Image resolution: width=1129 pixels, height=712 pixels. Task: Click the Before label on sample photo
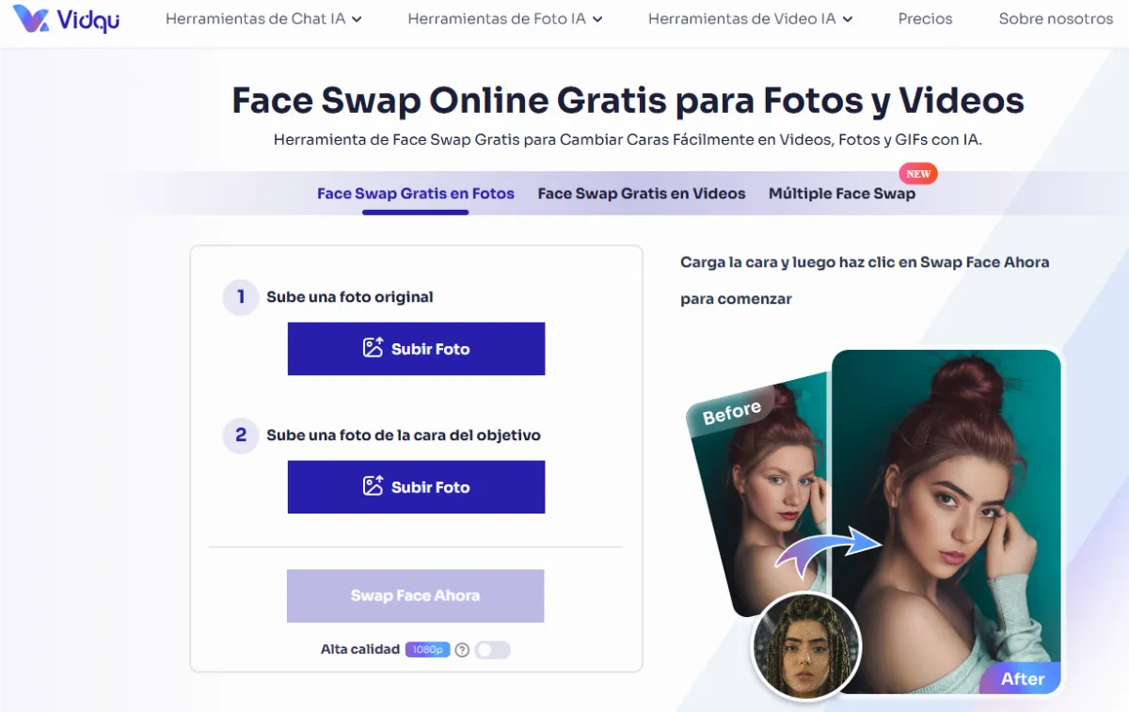point(732,412)
